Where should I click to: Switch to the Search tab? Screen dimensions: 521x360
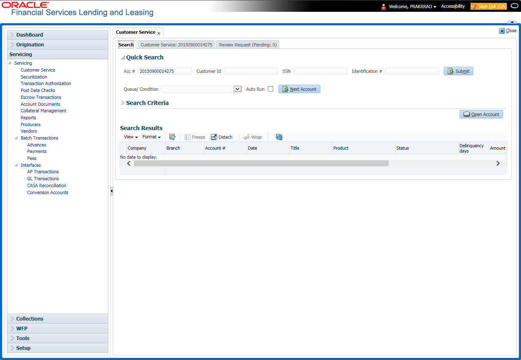click(x=126, y=45)
